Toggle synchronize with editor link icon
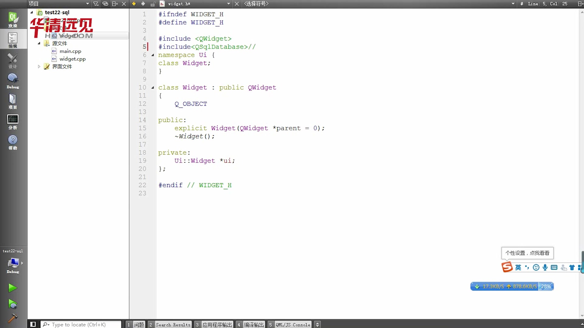This screenshot has height=328, width=584. point(105,4)
